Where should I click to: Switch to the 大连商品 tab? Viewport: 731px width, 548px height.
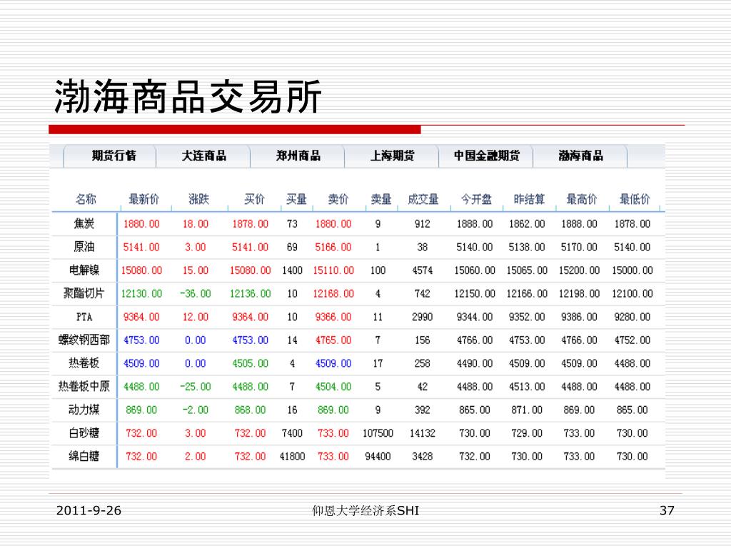click(x=203, y=156)
